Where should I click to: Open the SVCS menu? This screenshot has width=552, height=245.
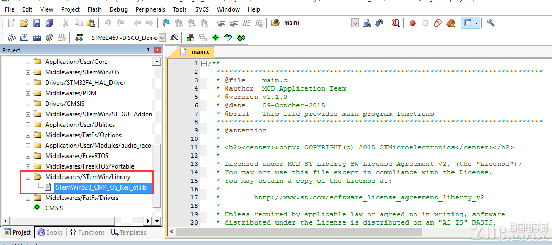[x=203, y=9]
